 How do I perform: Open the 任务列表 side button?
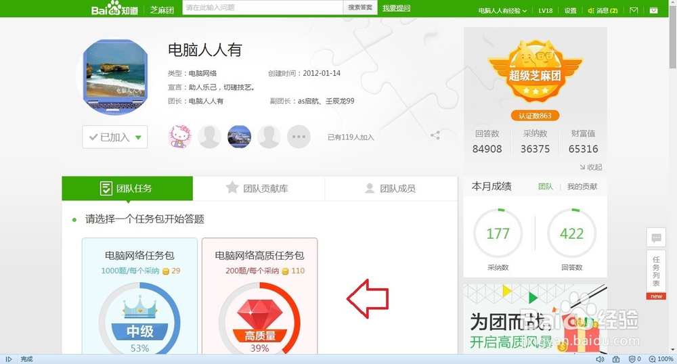pos(656,274)
